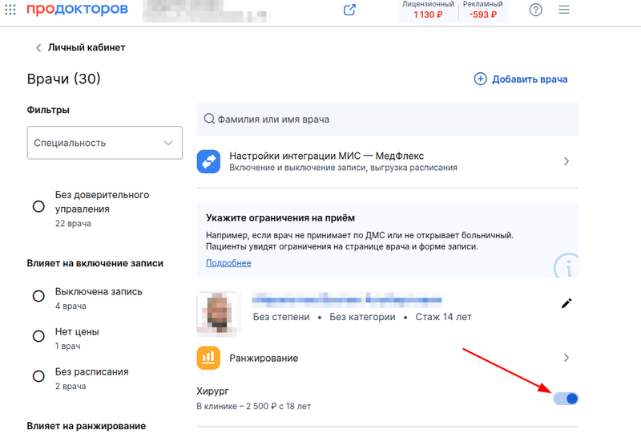Open clinic page via external link icon

point(349,10)
